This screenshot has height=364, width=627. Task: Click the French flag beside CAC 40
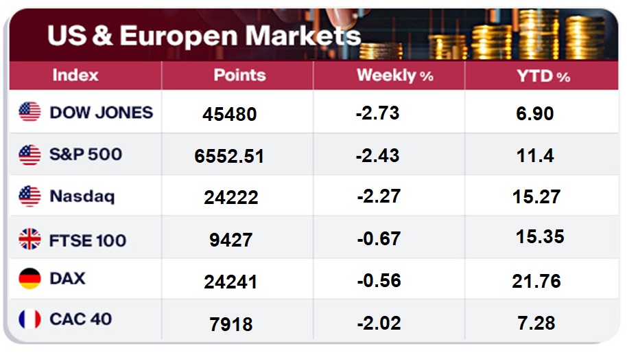pyautogui.click(x=29, y=319)
